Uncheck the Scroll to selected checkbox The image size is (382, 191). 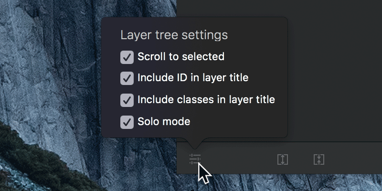point(127,57)
